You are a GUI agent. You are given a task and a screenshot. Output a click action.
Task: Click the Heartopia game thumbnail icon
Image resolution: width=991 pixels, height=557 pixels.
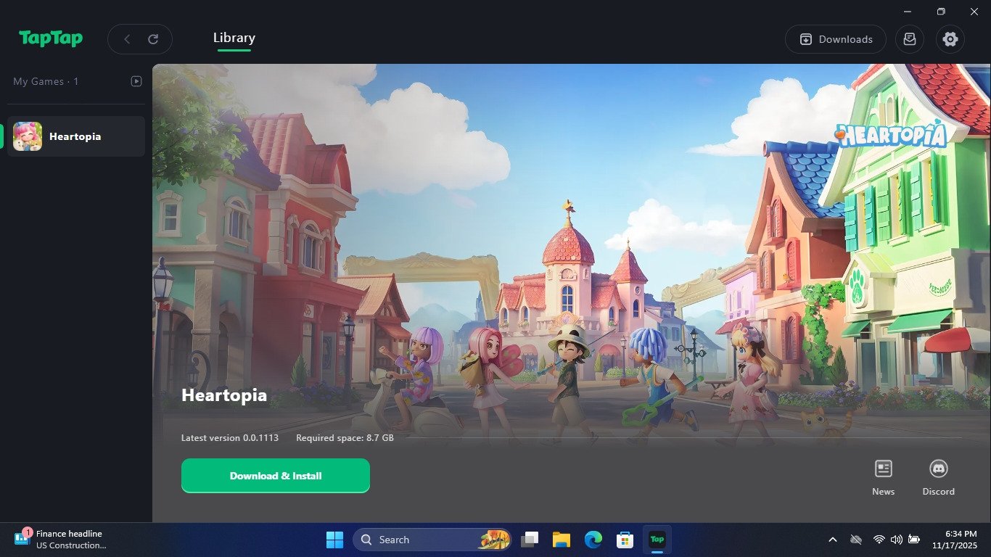click(x=28, y=136)
